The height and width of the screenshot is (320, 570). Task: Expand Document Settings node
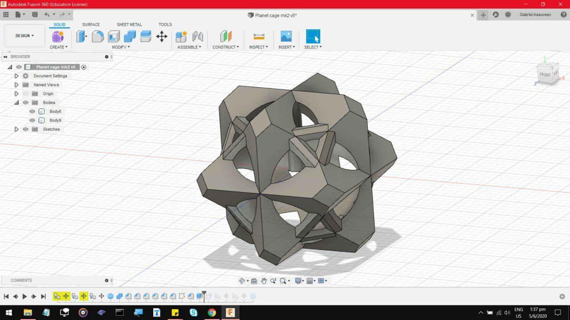pos(16,76)
